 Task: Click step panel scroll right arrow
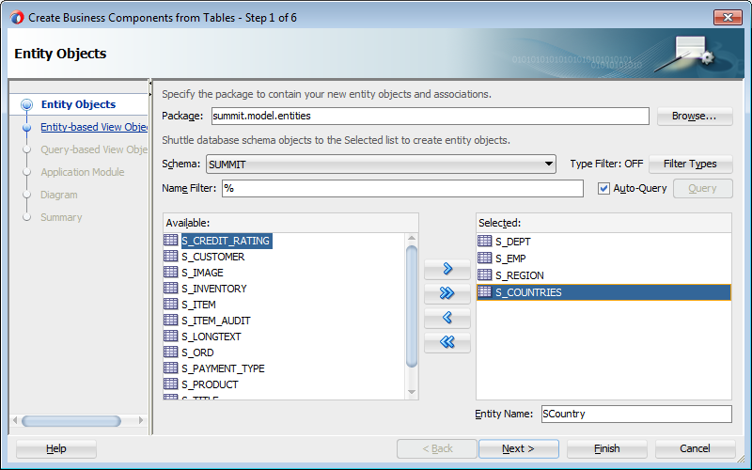(140, 420)
